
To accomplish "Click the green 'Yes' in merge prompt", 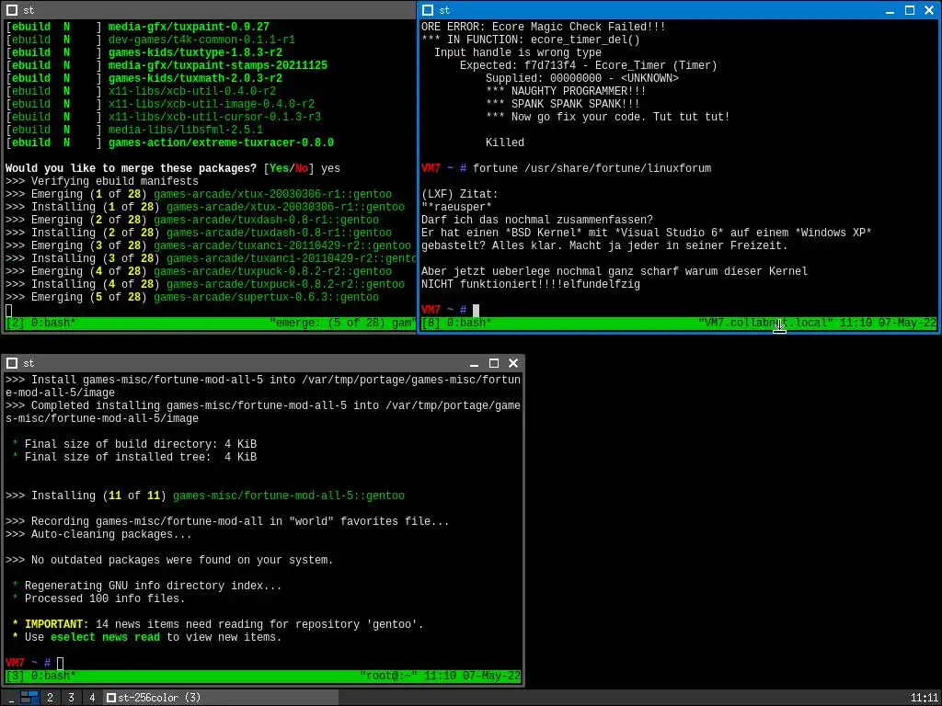I will point(279,169).
